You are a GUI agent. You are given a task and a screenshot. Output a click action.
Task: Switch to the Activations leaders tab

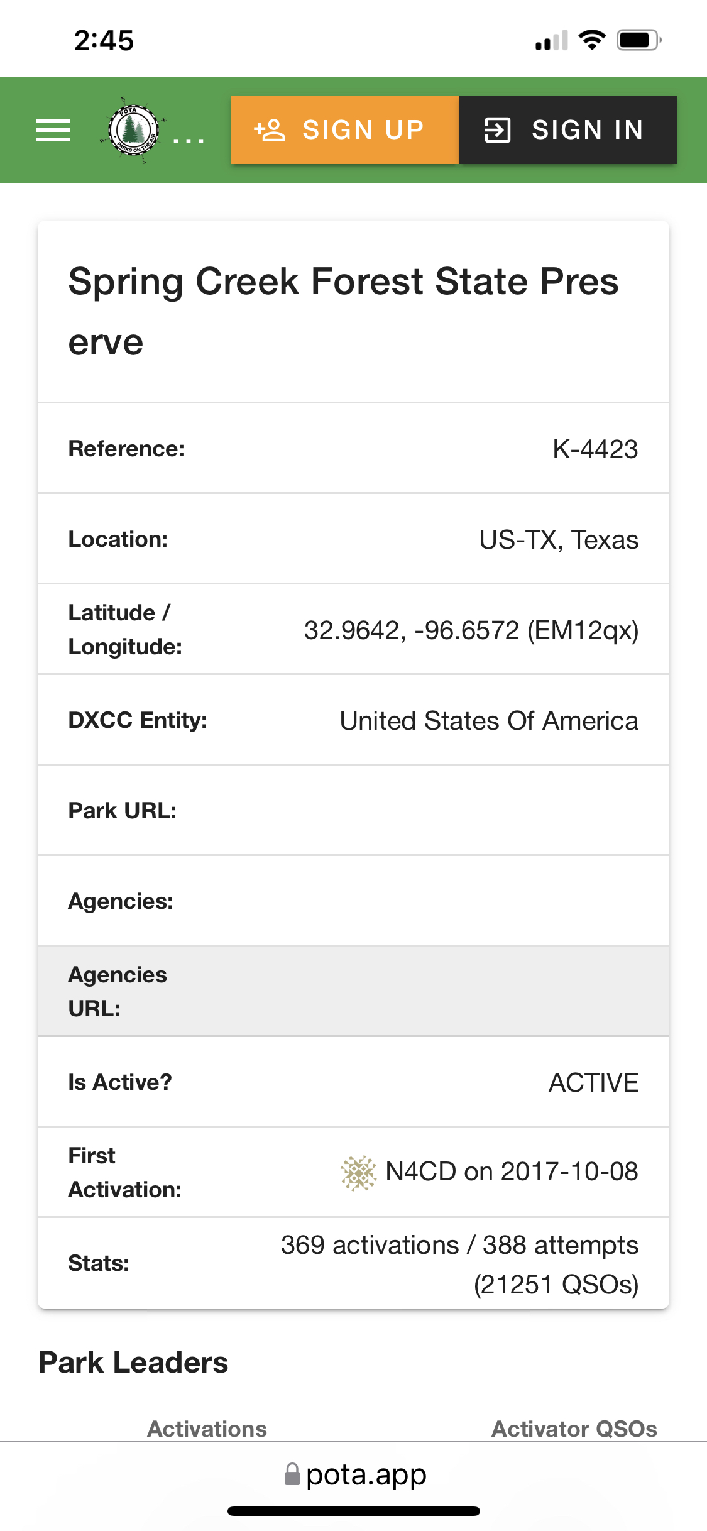[207, 1429]
